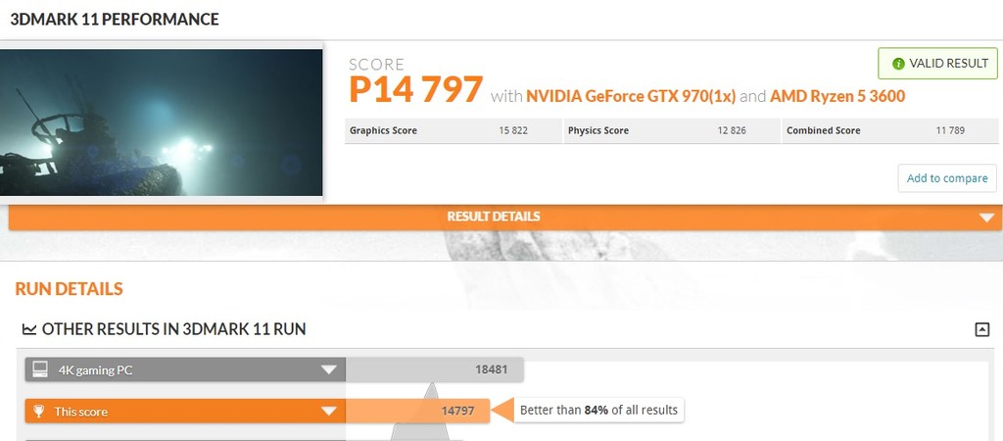1003x441 pixels.
Task: Click the P14 797 score value
Action: [416, 90]
